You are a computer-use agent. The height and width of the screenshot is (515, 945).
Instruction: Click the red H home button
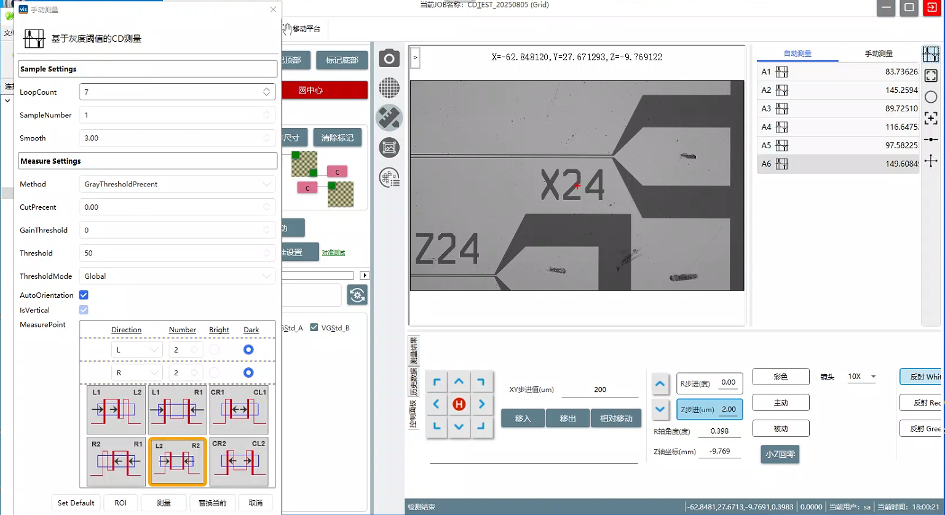click(x=459, y=404)
